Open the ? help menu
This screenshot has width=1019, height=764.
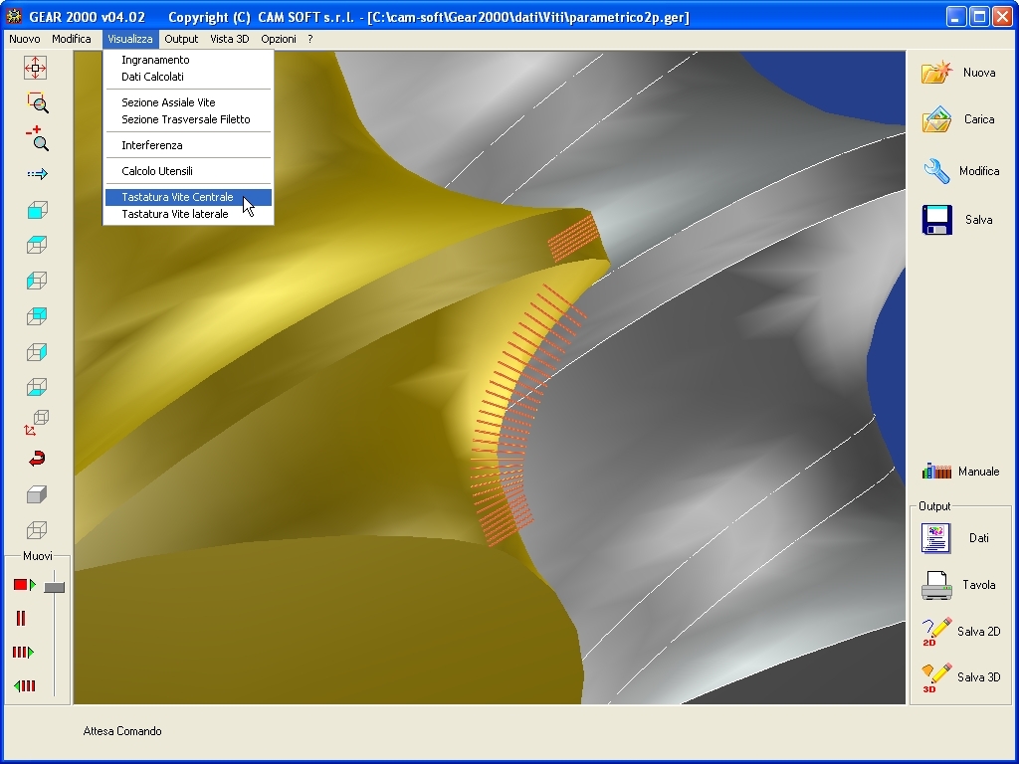click(x=310, y=39)
